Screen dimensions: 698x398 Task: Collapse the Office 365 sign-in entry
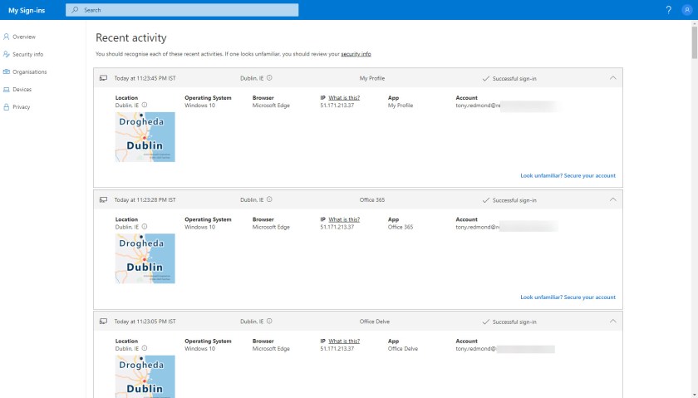(x=613, y=199)
